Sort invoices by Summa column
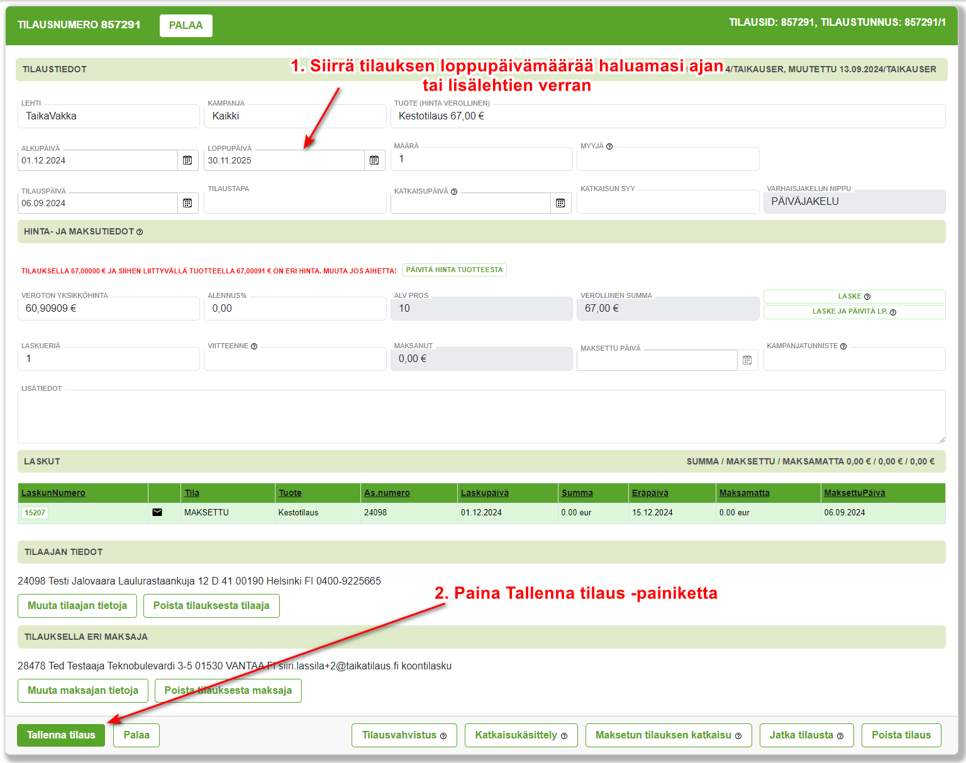This screenshot has width=966, height=763. coord(577,493)
